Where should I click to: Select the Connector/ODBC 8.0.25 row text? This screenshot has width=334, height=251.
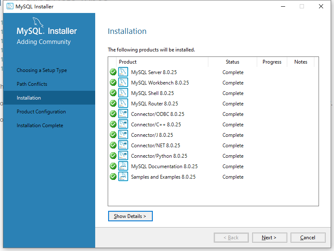pos(158,114)
